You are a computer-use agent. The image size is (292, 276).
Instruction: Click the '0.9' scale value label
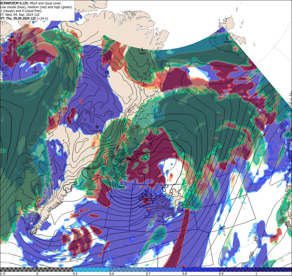click(x=221, y=274)
